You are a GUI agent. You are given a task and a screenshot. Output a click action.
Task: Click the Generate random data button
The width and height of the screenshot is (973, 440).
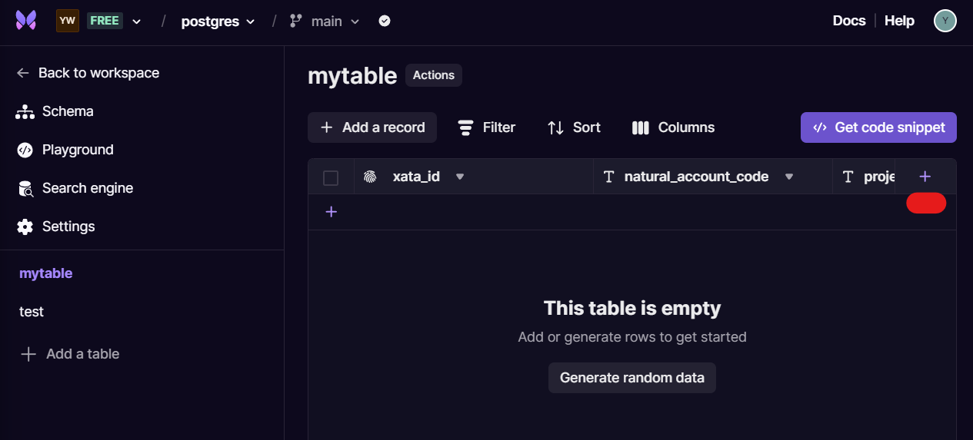631,378
